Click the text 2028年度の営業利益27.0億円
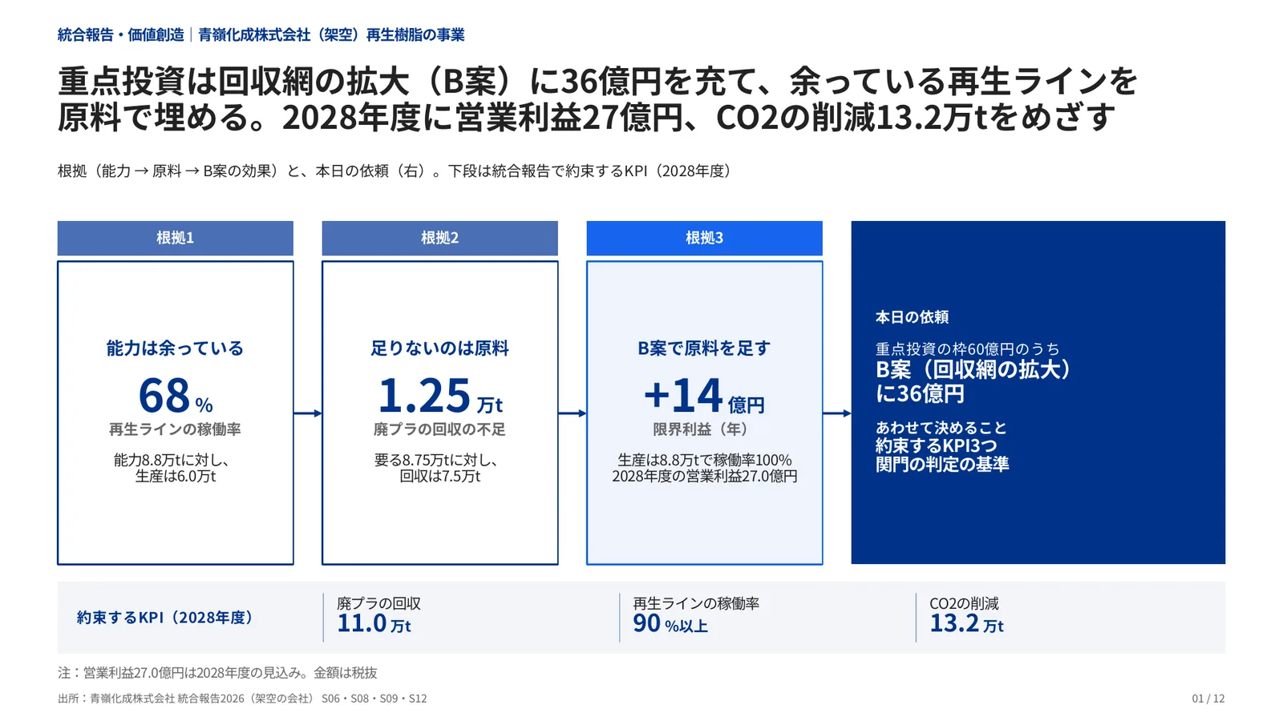Viewport: 1283px width, 721px height. tap(704, 476)
